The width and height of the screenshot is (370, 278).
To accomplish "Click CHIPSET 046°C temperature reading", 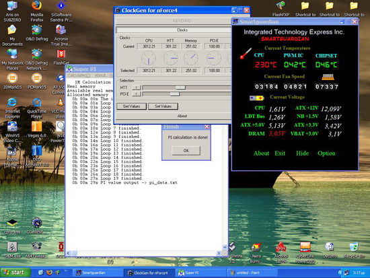I will tap(326, 65).
